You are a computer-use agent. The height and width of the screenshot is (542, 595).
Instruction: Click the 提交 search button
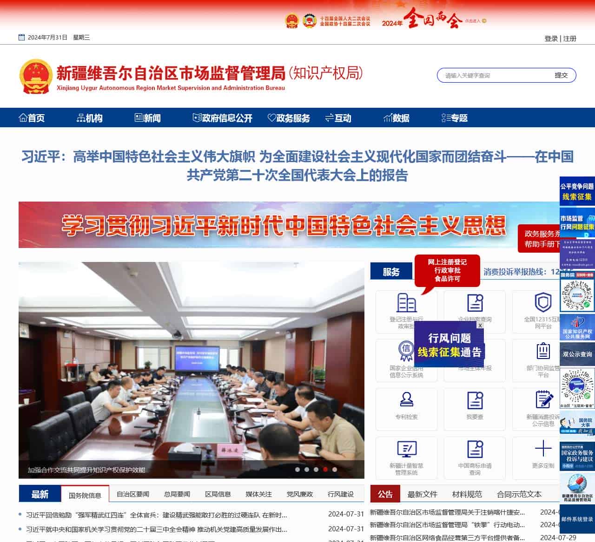point(561,74)
